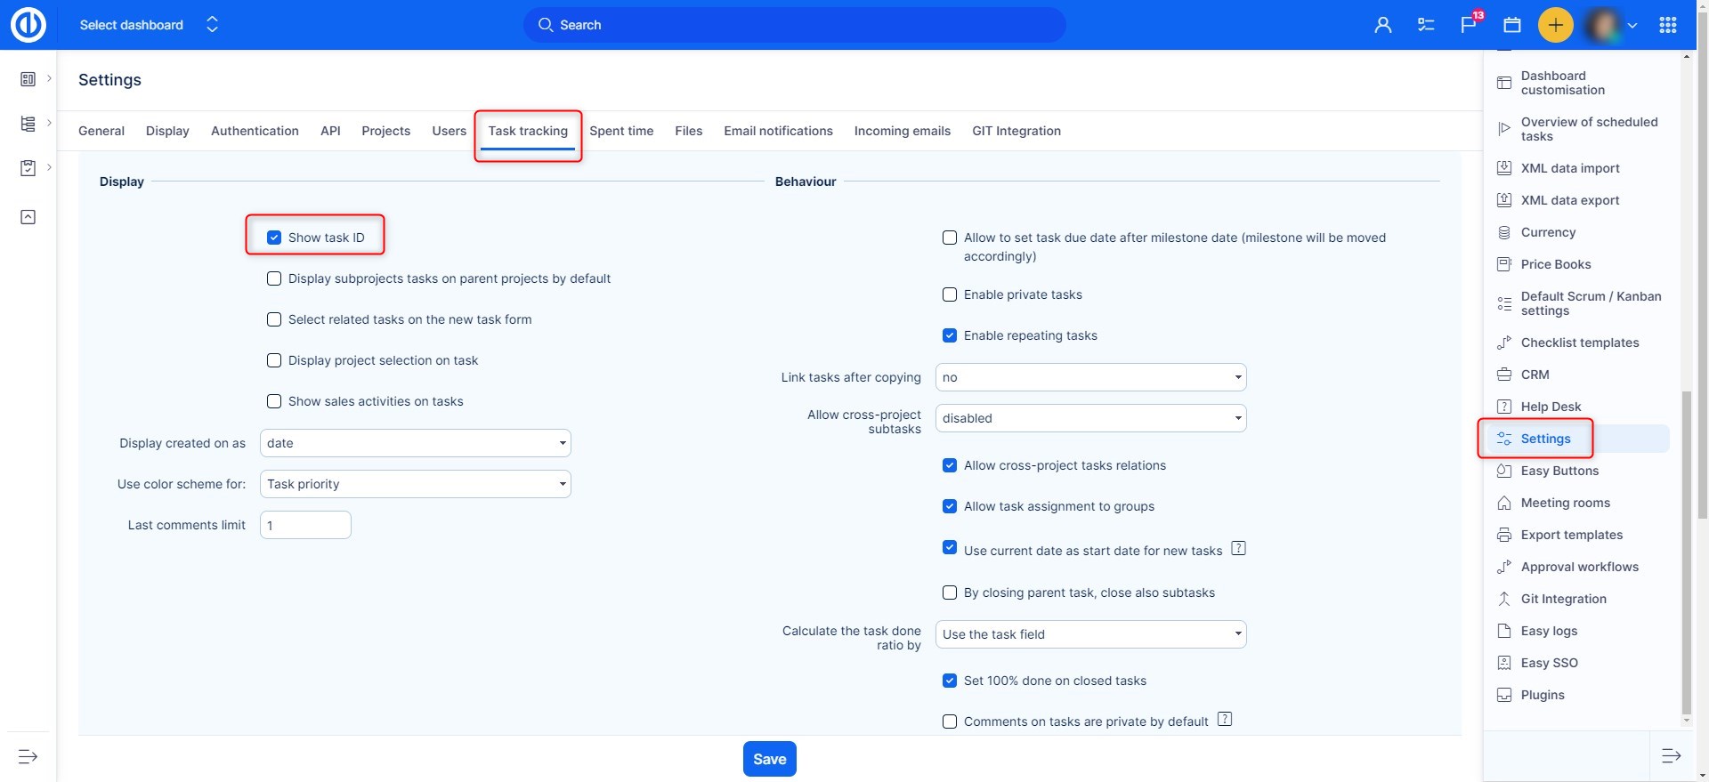Open the flag notifications icon

(1469, 25)
